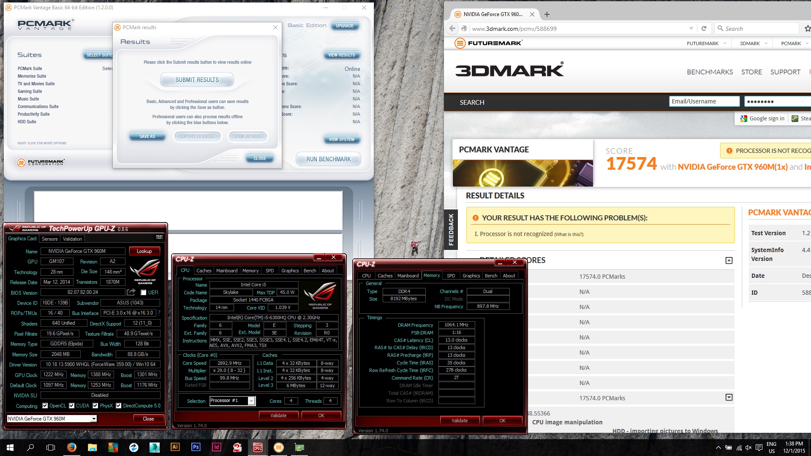The height and width of the screenshot is (456, 811).
Task: Open the GPU-Z camera screenshot icon
Action: click(159, 238)
